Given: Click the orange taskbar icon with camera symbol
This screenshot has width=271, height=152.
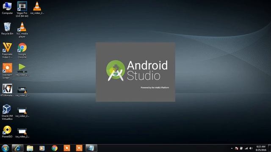Looking at the screenshot, I should (x=79, y=148).
